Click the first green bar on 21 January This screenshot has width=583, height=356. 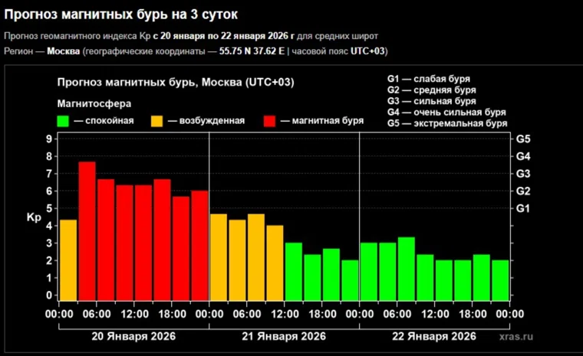(x=293, y=271)
